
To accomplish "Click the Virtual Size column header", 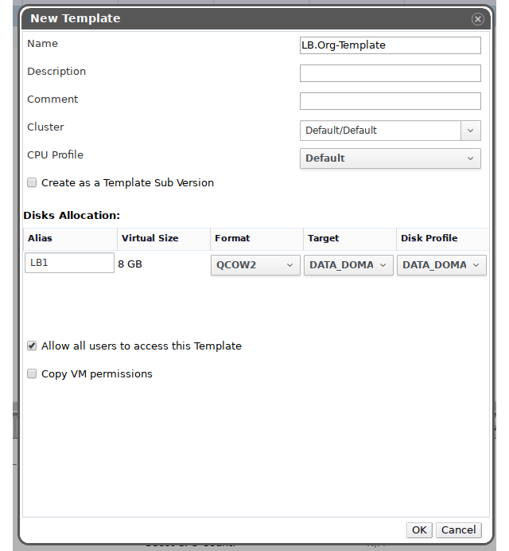I will click(150, 238).
